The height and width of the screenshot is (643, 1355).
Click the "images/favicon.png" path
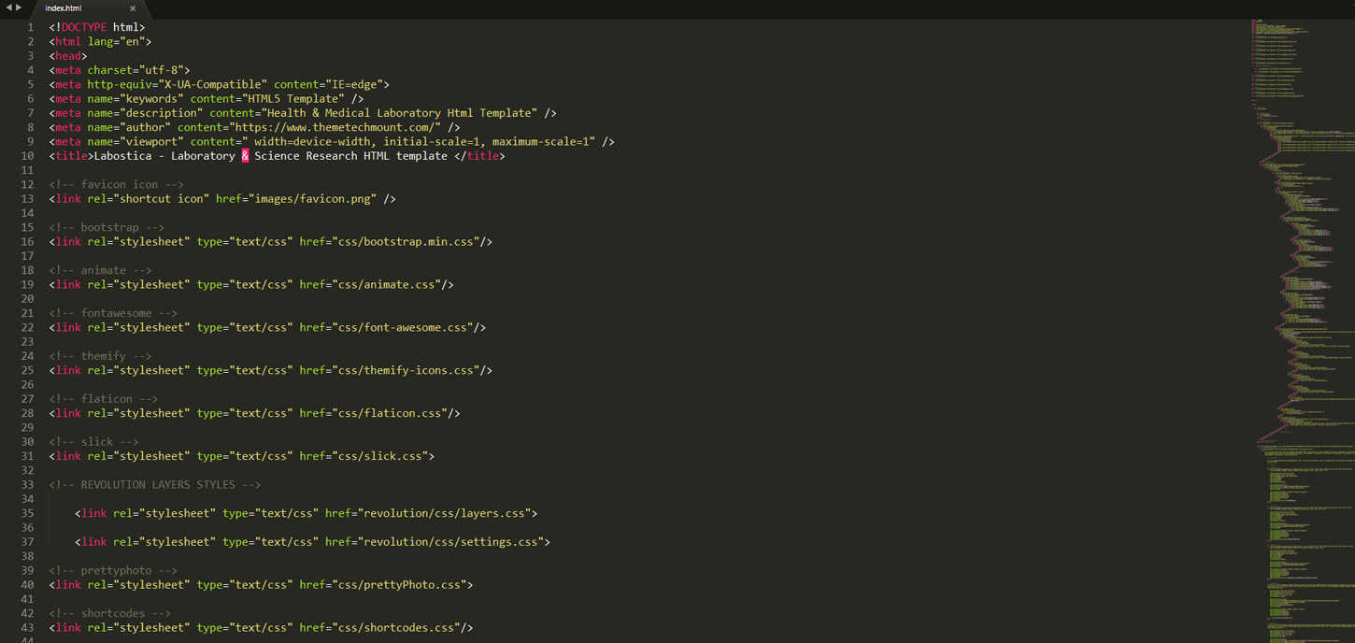312,199
